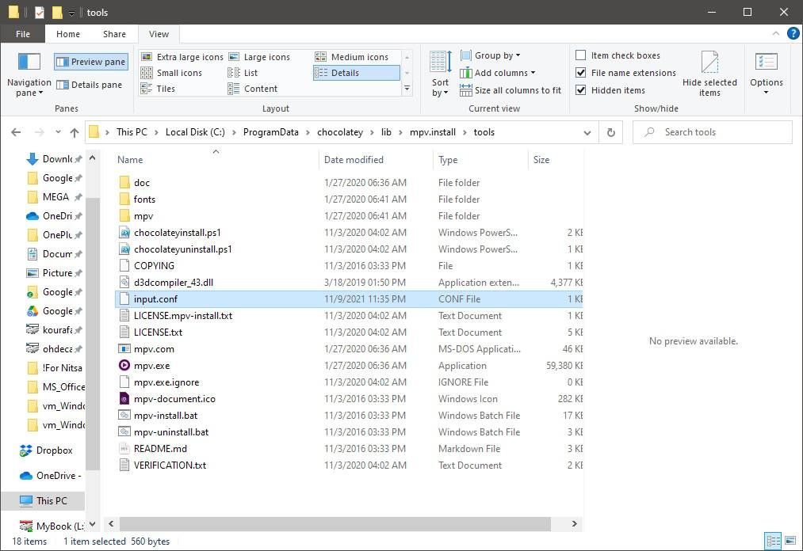
Task: Switch to large thumbnails view in status bar
Action: 790,541
